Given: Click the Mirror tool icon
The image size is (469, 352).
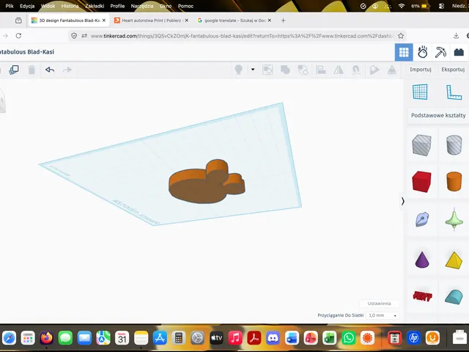Looking at the screenshot, I should (339, 70).
